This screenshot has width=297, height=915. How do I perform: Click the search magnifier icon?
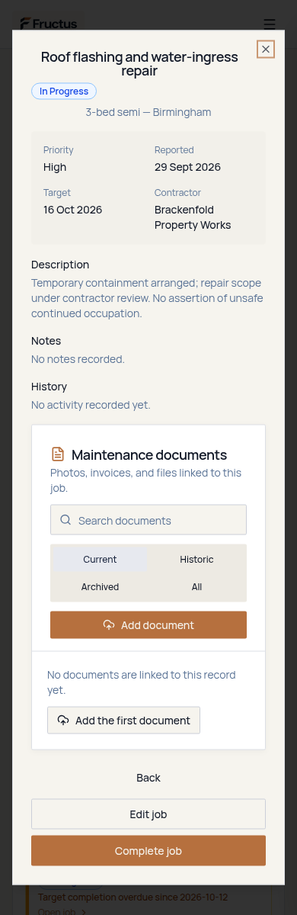[65, 520]
